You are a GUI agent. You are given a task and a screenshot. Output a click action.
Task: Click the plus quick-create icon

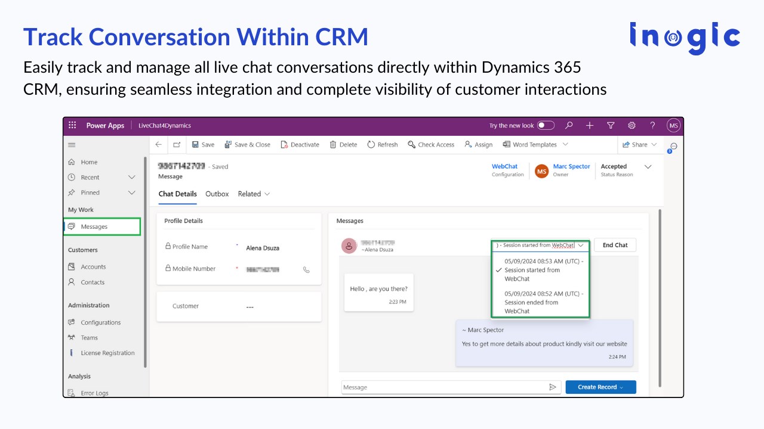tap(590, 125)
